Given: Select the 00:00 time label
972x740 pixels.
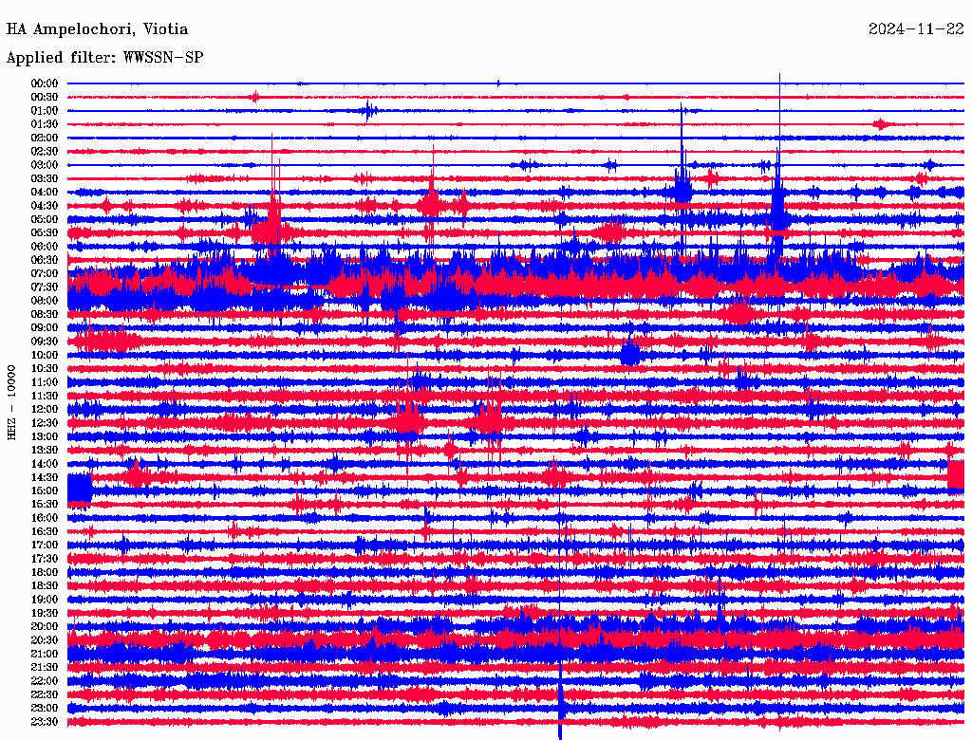Looking at the screenshot, I should 45,83.
